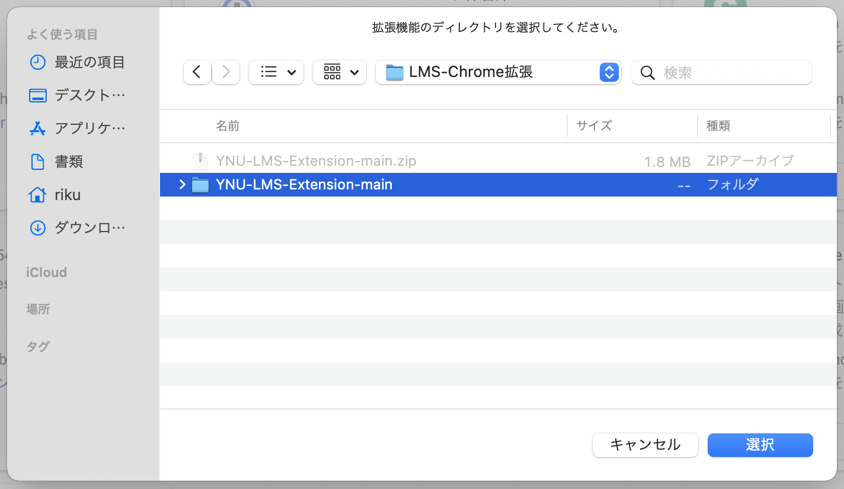Screen dimensions: 844x489
Task: Open the LMS-Chrome拡張 folder path popup
Action: pos(498,72)
